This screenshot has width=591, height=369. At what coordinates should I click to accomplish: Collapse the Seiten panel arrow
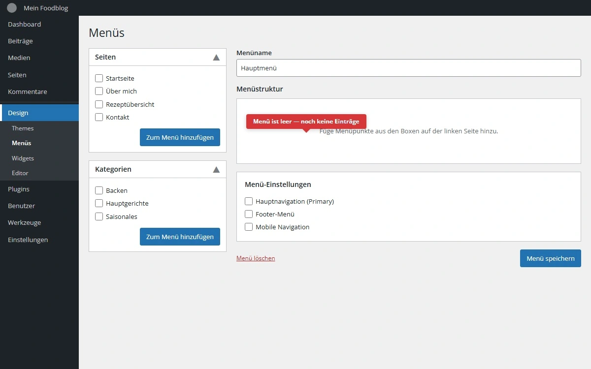pyautogui.click(x=216, y=57)
